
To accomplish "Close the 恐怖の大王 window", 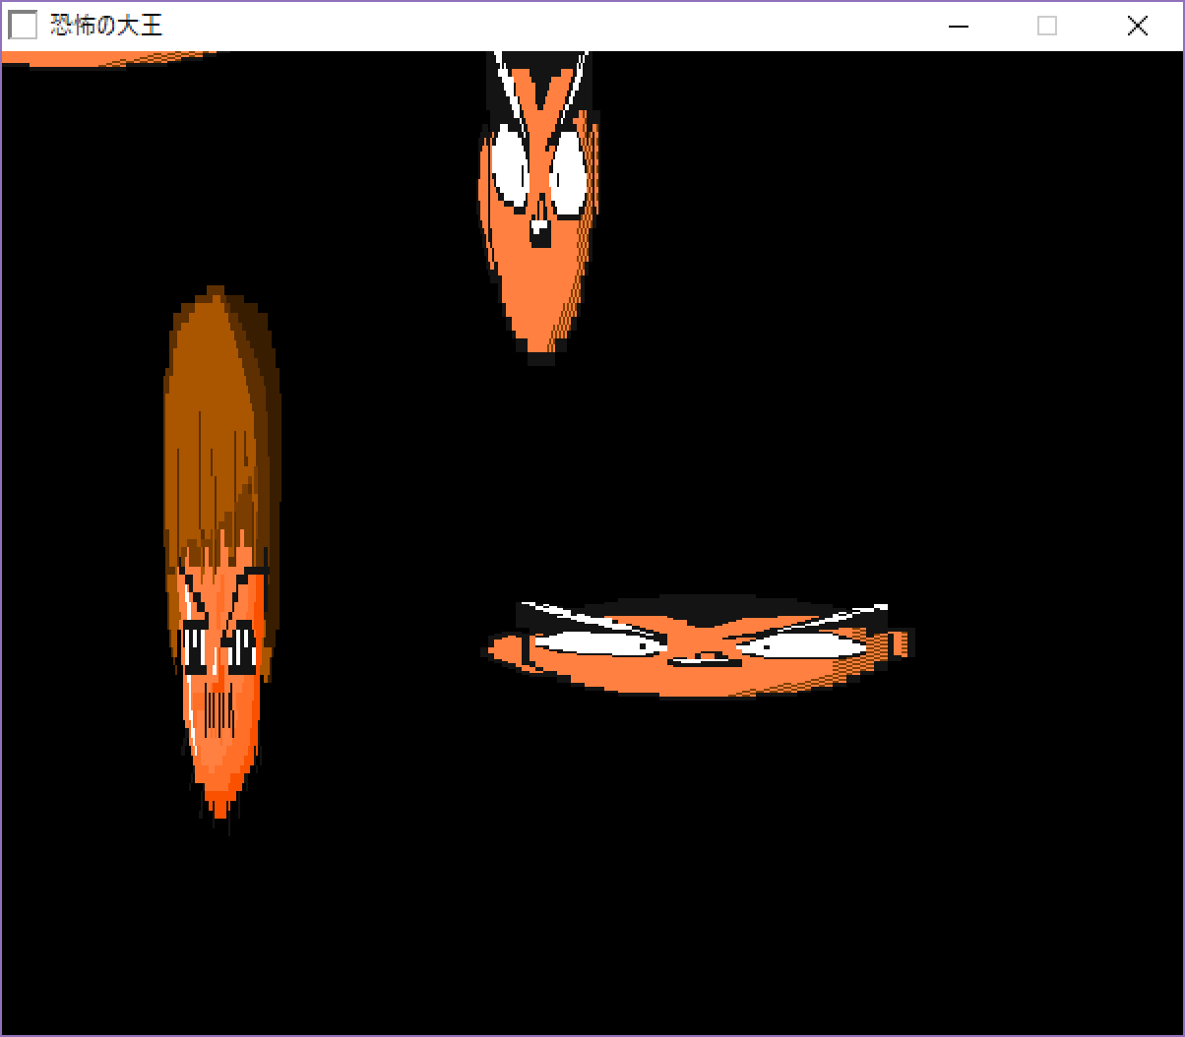I will tap(1138, 26).
